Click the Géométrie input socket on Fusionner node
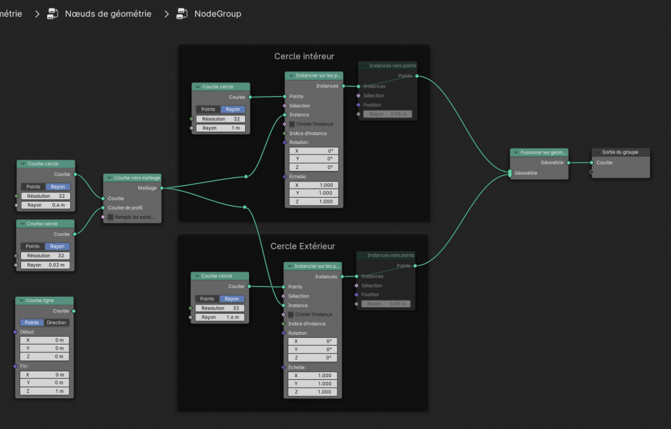The image size is (671, 429). [x=510, y=174]
